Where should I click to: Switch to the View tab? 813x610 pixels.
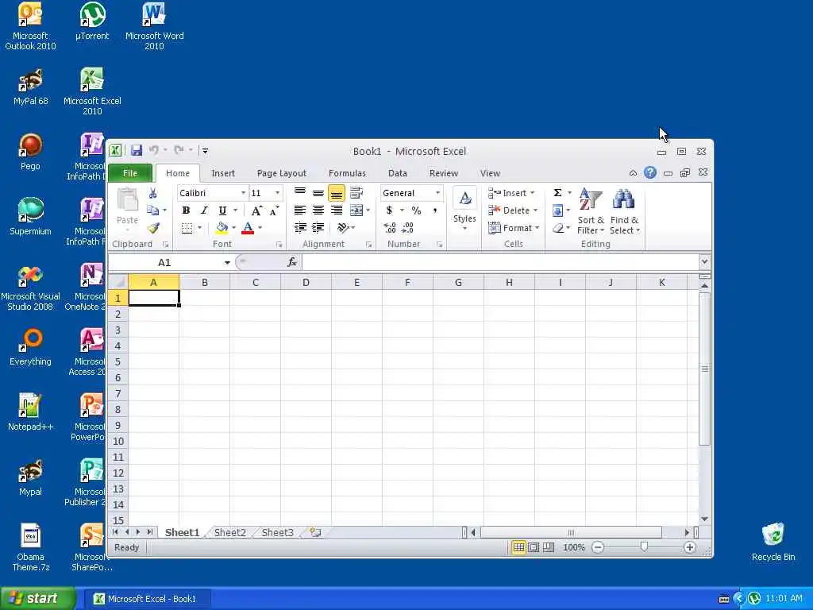(x=490, y=173)
